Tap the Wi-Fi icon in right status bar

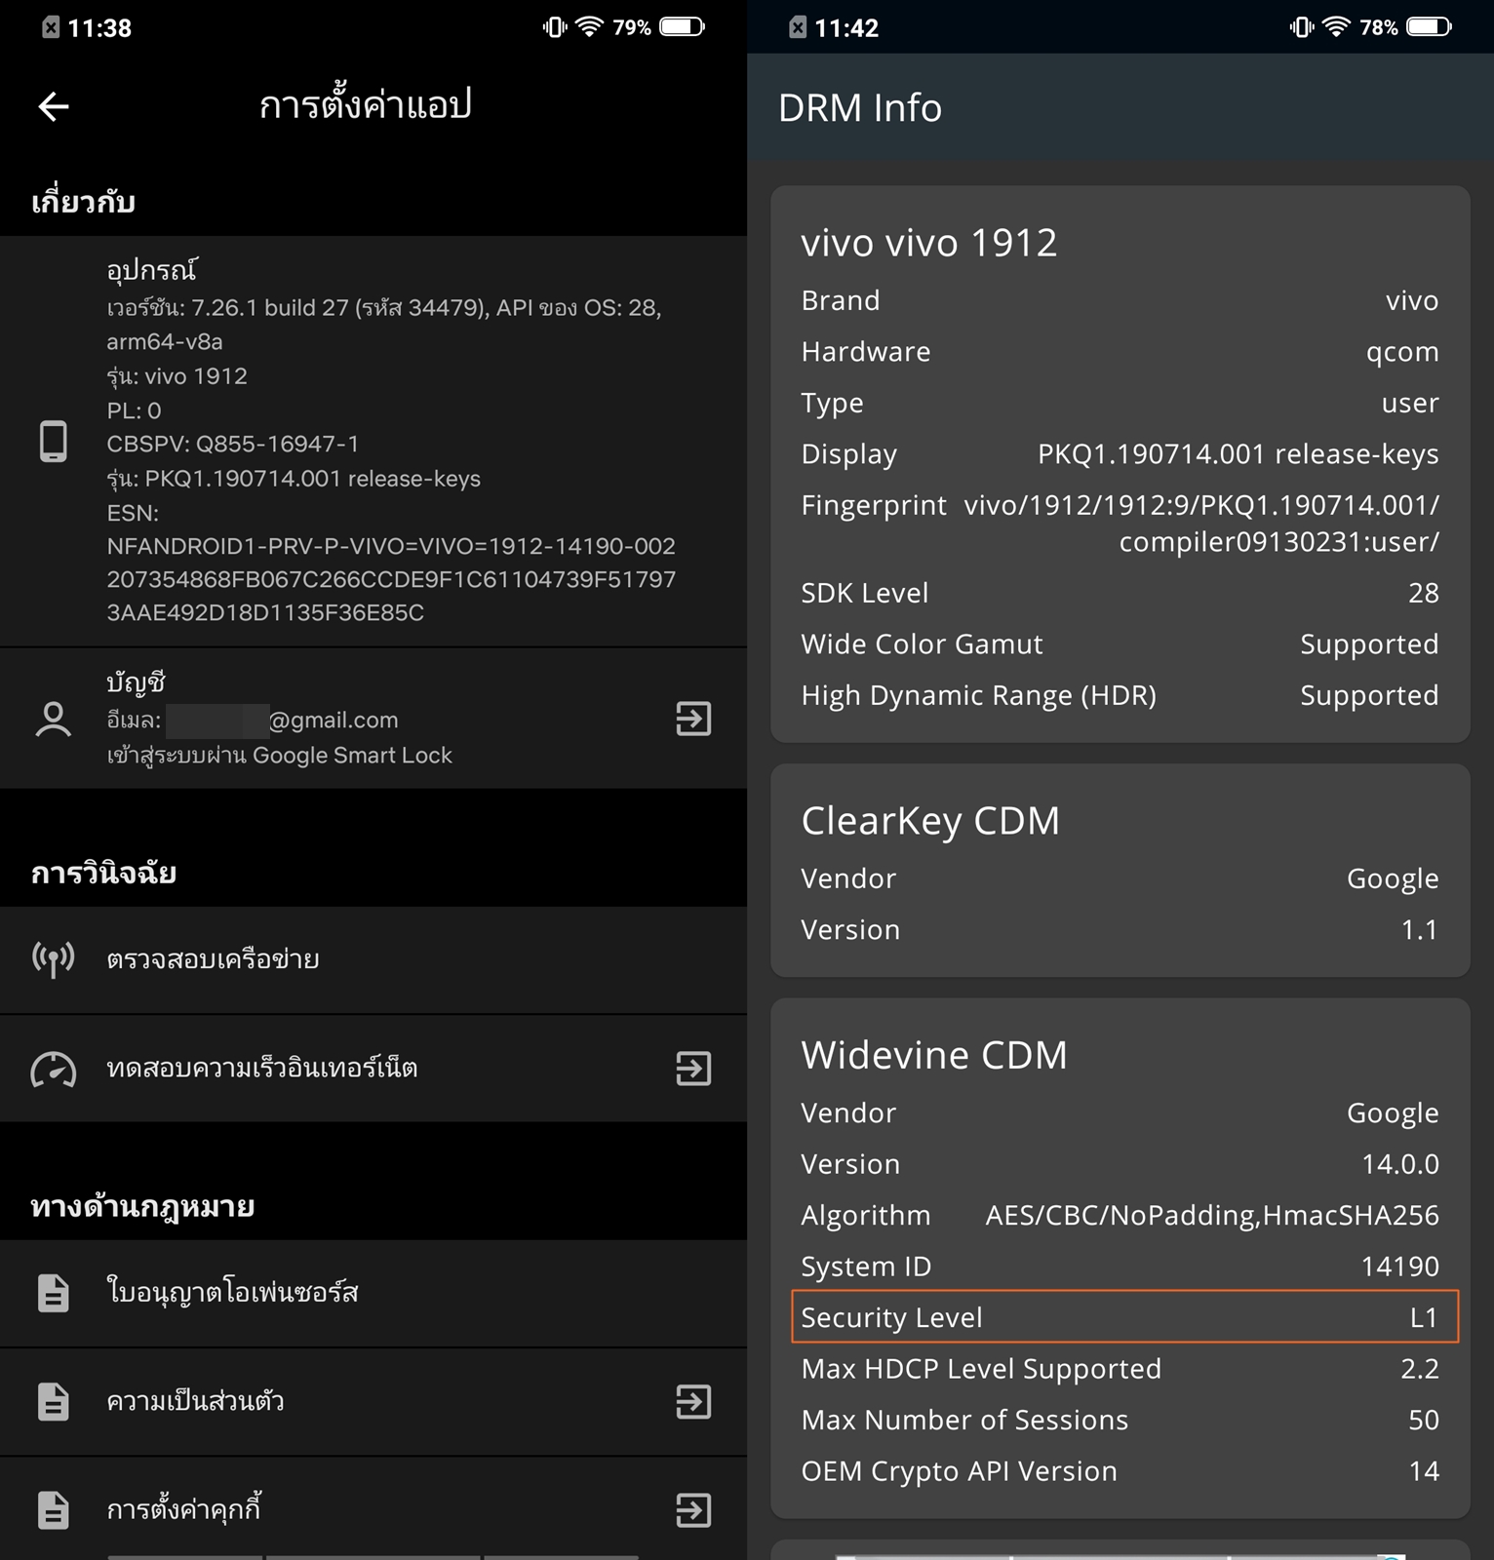pos(1337,27)
